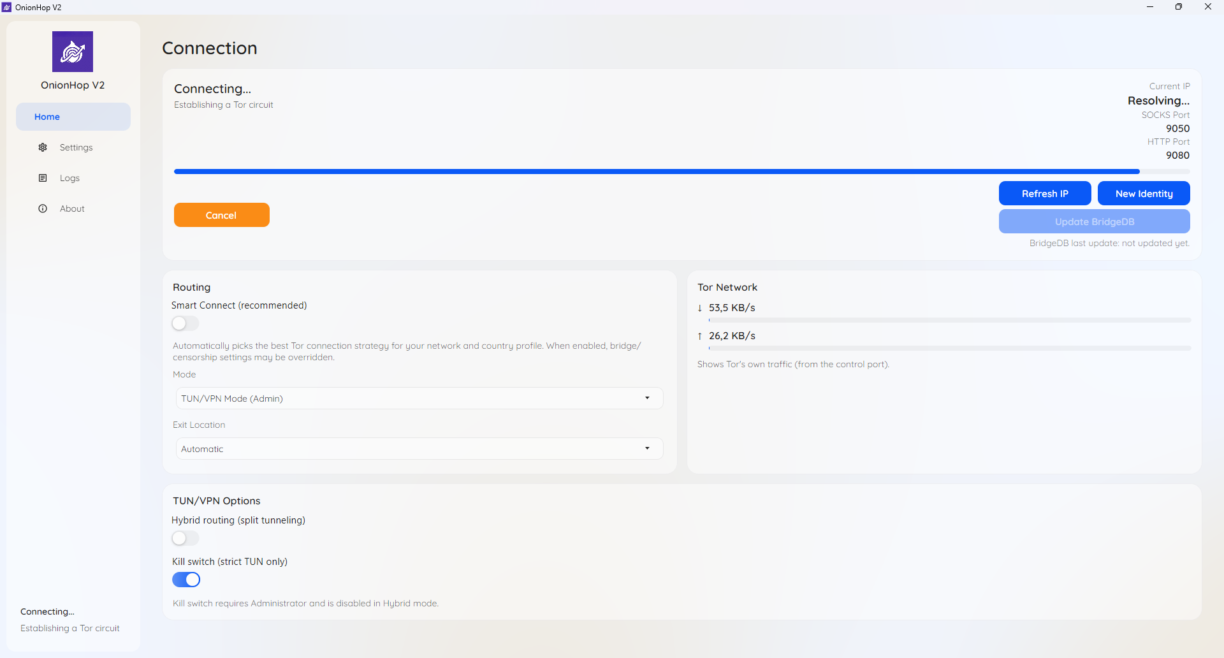1224x658 pixels.
Task: Open the Mode dropdown
Action: [419, 398]
